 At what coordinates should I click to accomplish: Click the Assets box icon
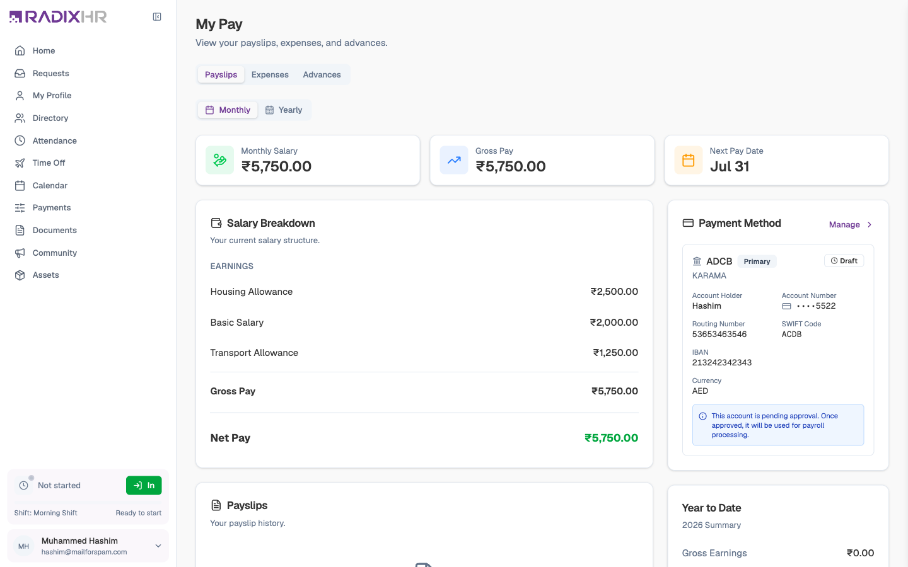pos(20,275)
